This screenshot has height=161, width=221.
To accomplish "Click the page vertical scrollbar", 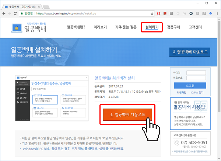I will click(x=219, y=66).
